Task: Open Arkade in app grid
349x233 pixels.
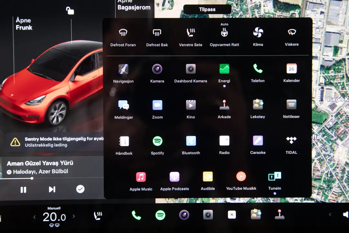Action: pos(224,109)
